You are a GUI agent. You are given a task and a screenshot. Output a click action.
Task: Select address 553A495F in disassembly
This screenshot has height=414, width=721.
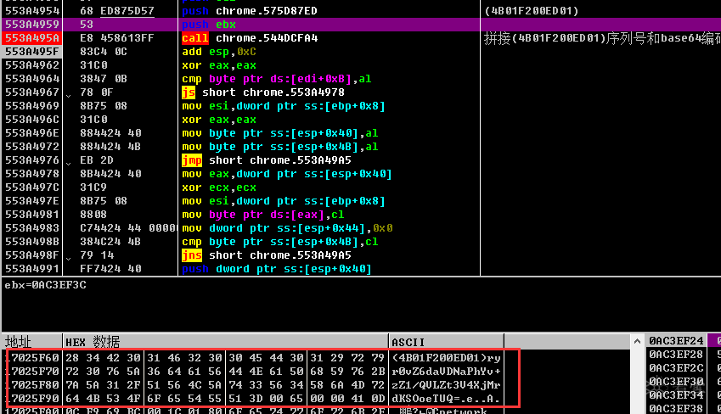32,52
